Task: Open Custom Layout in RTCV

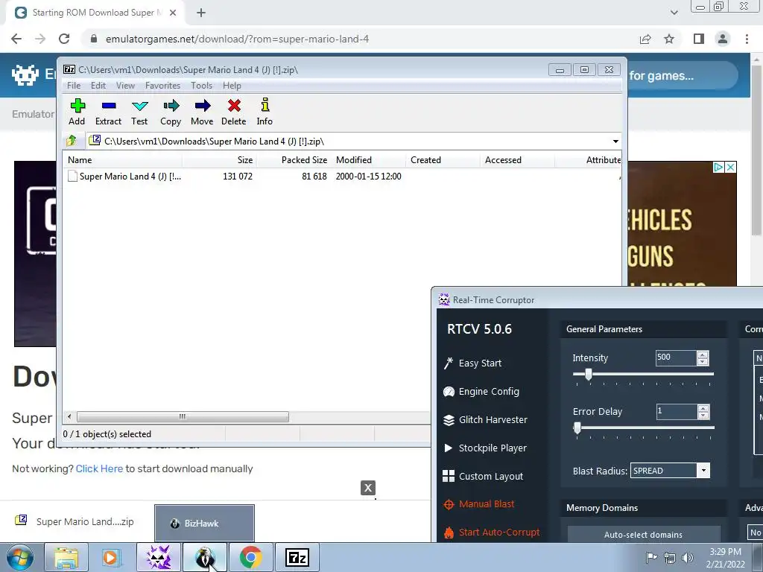Action: [x=483, y=476]
